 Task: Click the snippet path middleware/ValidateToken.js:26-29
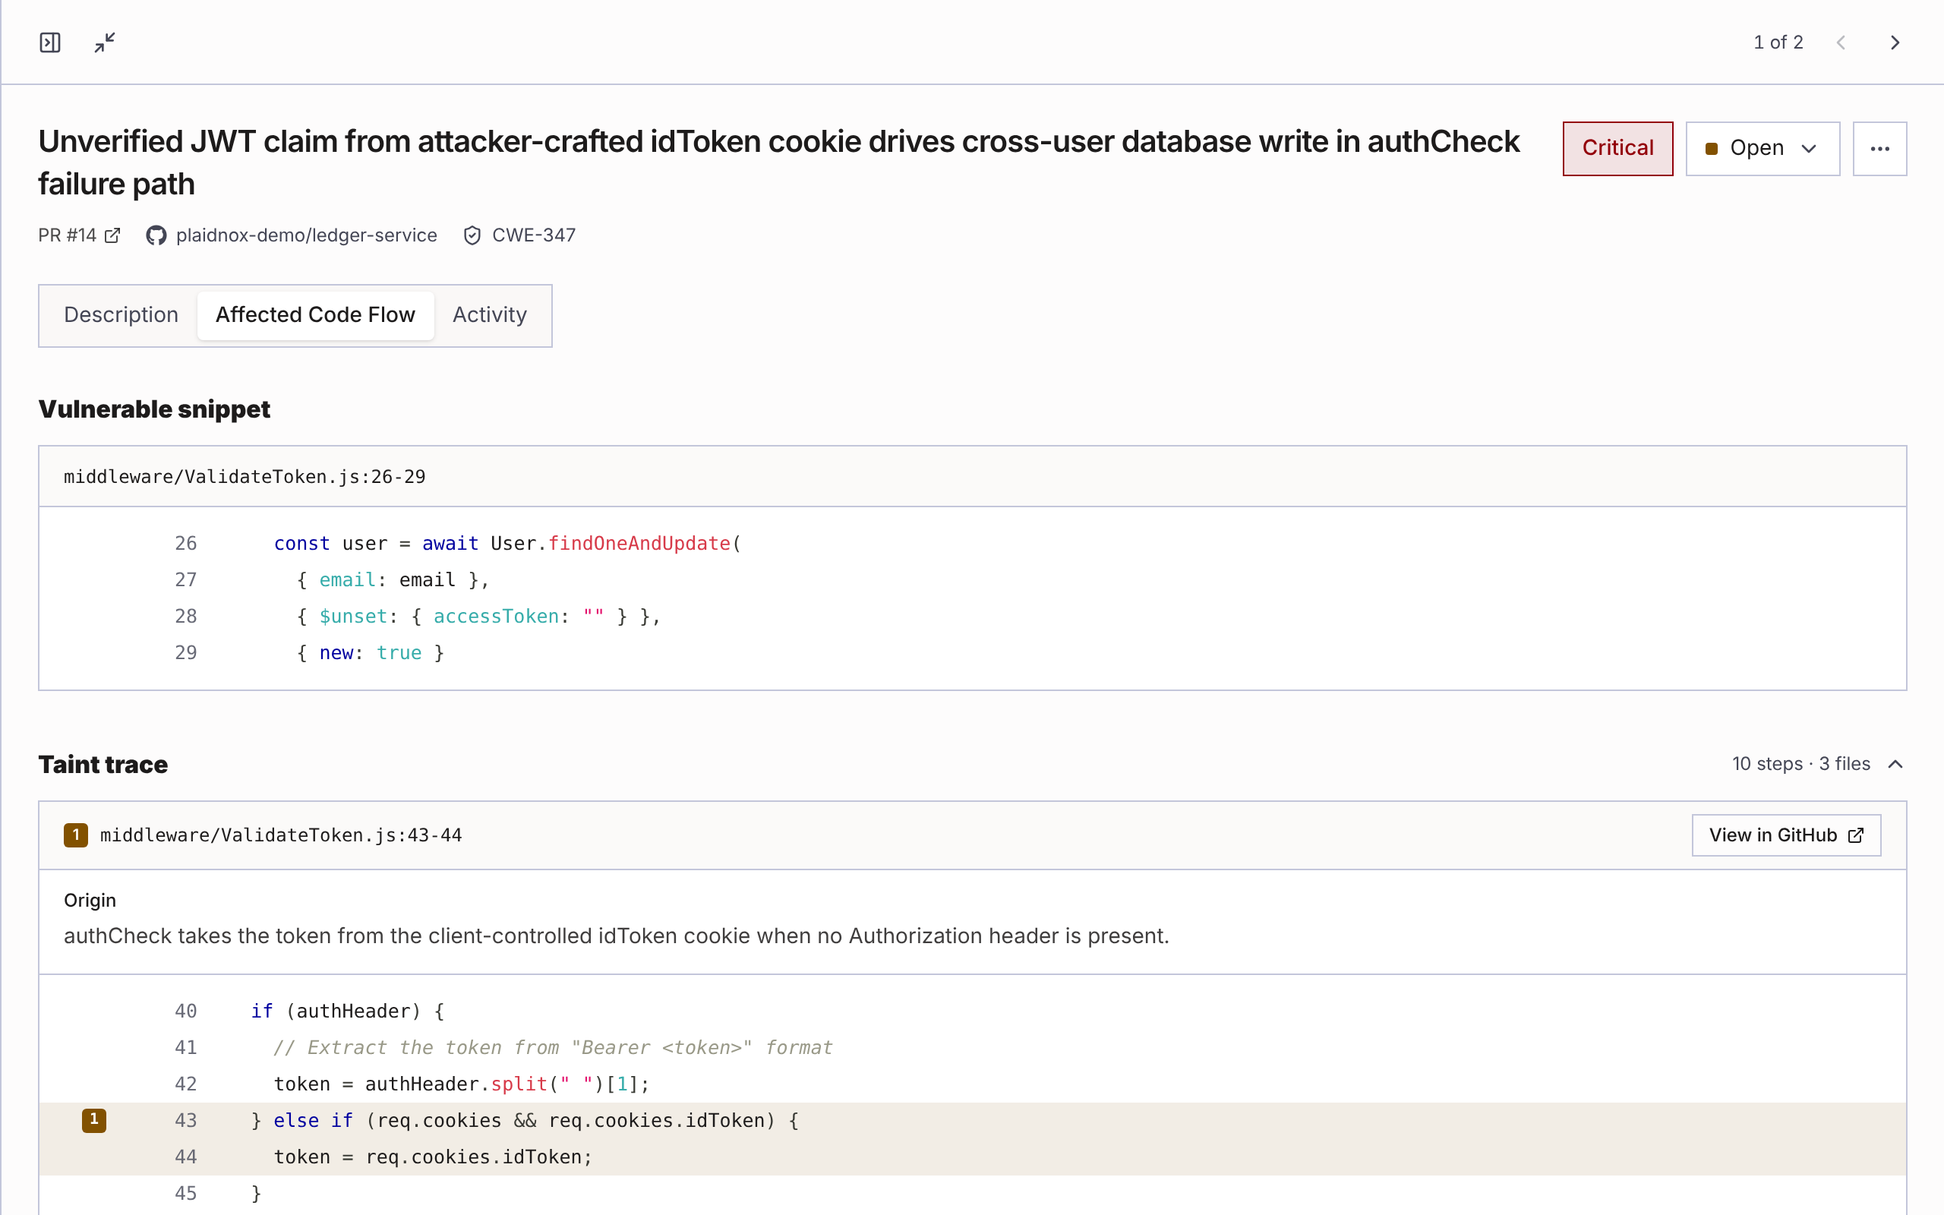(x=245, y=477)
